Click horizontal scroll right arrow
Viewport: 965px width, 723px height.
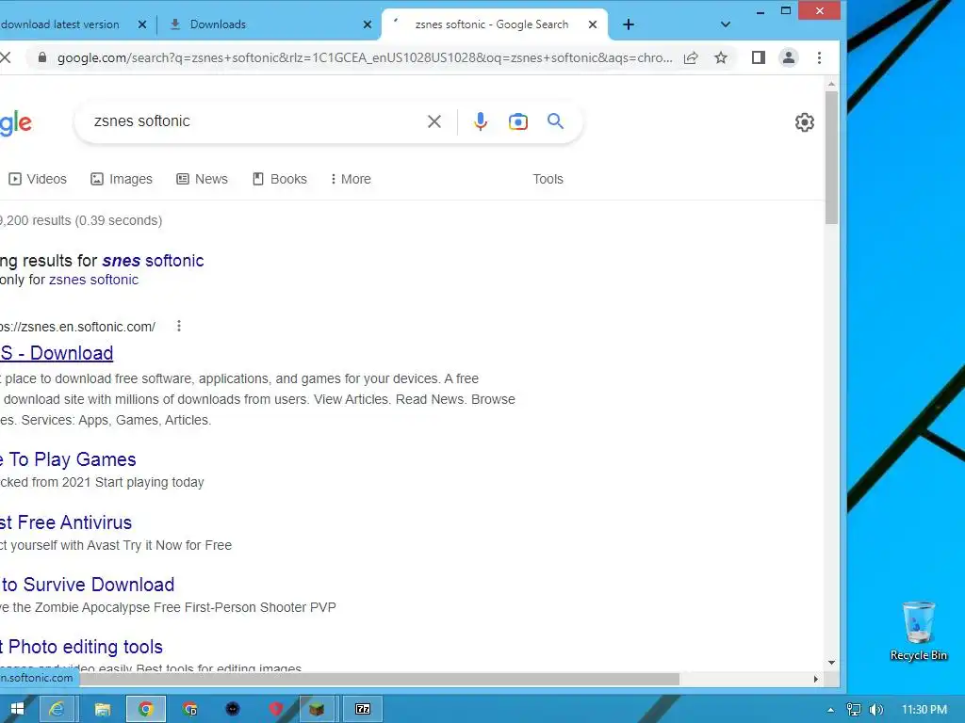815,679
